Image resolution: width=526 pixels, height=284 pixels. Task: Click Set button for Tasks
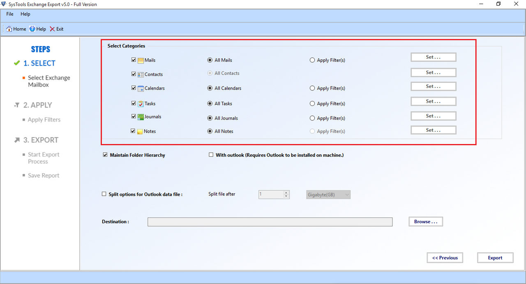click(434, 101)
